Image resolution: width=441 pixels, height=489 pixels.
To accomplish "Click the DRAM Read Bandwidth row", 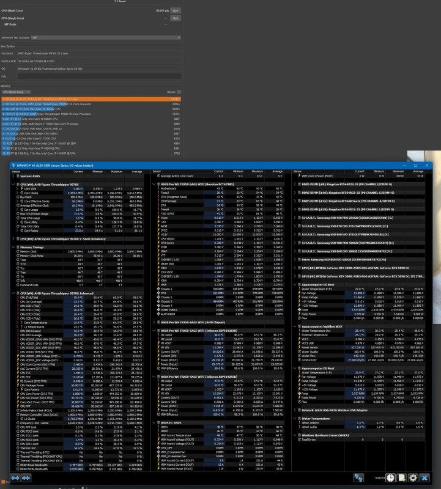I will pyautogui.click(x=80, y=465).
